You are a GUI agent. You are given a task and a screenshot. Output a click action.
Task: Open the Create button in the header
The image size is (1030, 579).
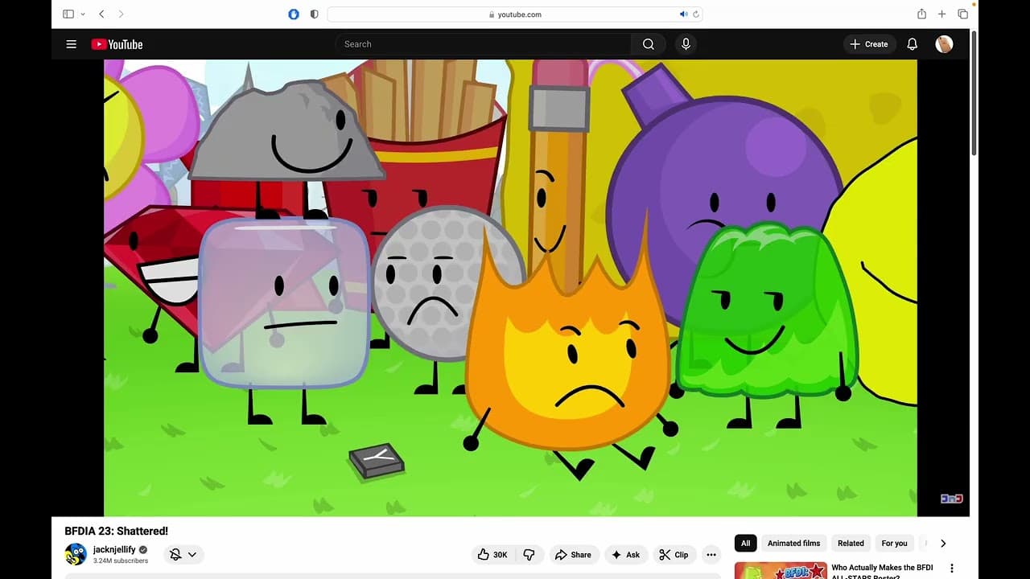click(869, 44)
